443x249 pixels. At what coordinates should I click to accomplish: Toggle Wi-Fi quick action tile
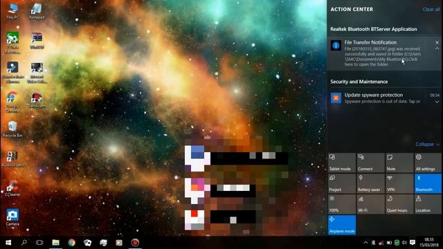[x=370, y=204]
